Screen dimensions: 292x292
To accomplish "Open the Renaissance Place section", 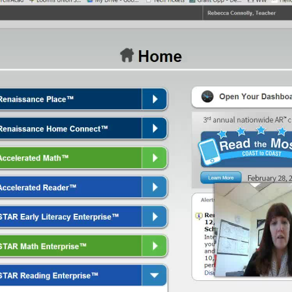I will (x=71, y=99).
